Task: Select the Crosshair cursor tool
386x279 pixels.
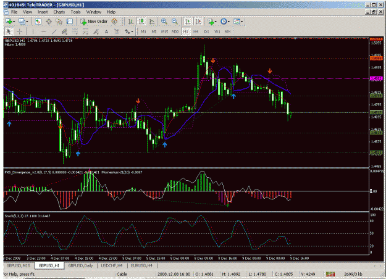Action: (19, 31)
